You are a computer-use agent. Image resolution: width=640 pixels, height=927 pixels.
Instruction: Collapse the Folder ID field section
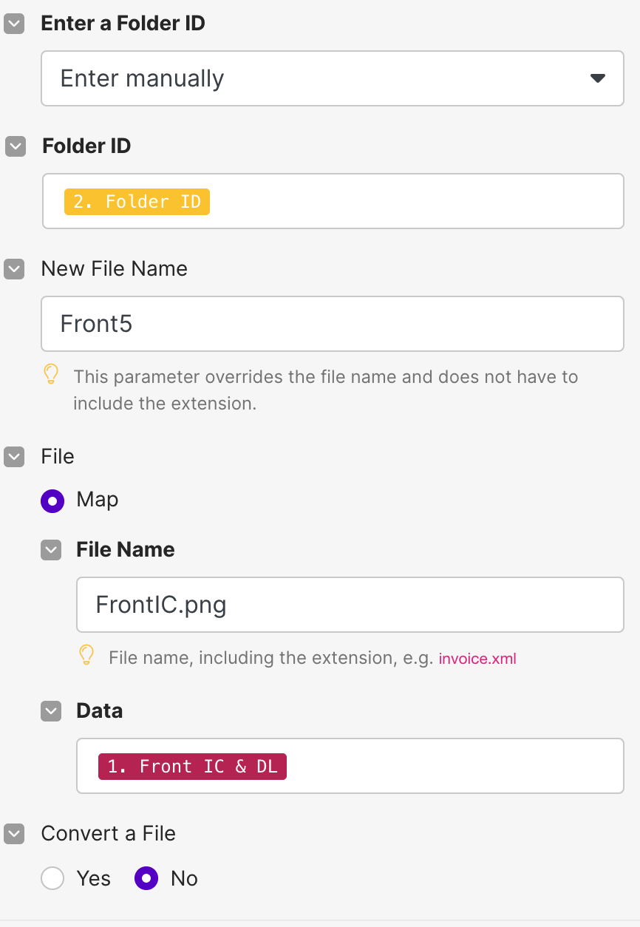pos(14,146)
